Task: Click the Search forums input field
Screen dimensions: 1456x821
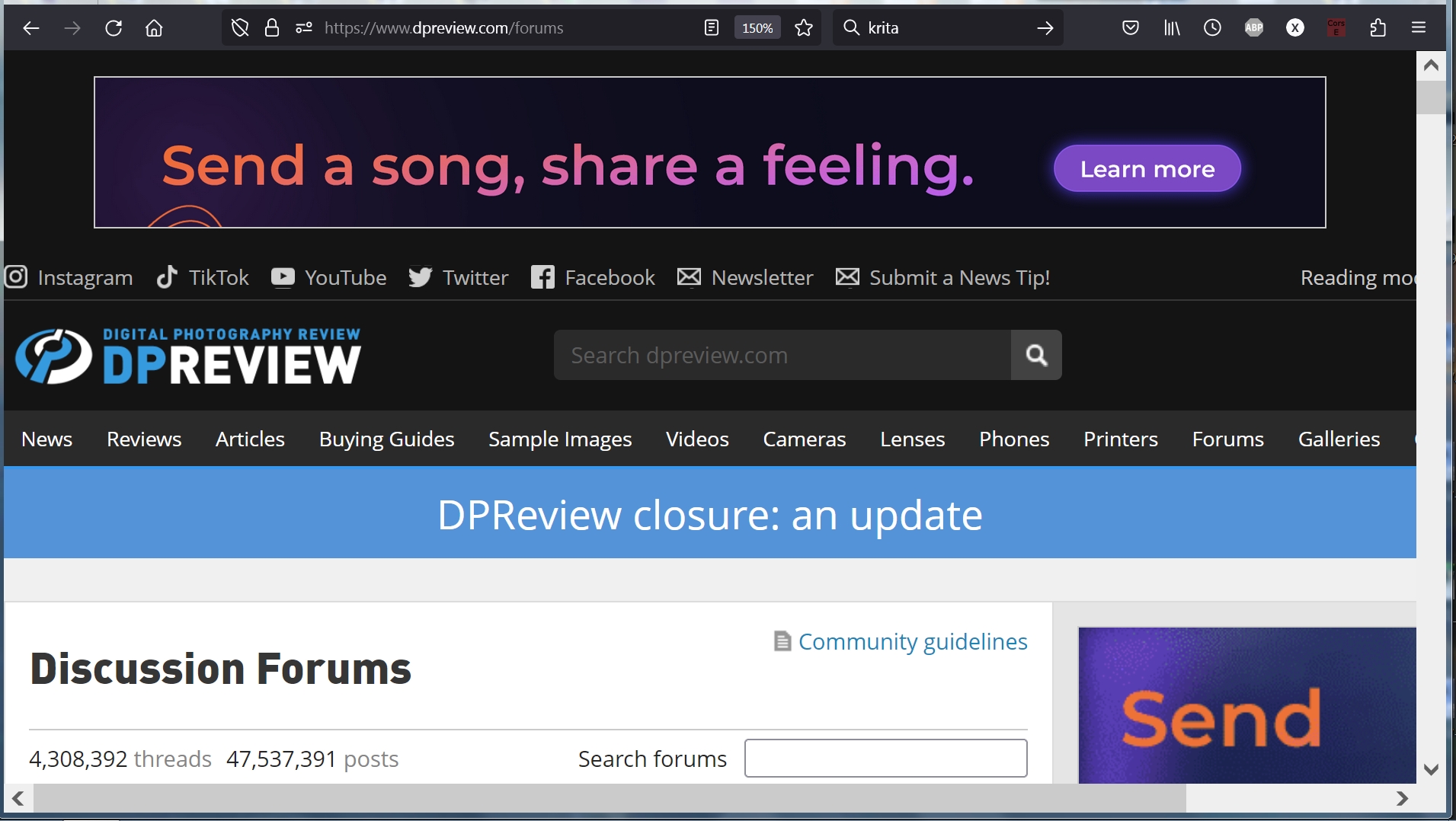Action: point(885,759)
